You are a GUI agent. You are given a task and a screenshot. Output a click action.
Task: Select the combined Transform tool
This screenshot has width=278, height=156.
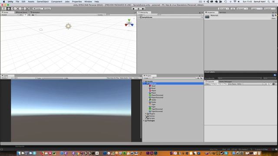point(27,9)
